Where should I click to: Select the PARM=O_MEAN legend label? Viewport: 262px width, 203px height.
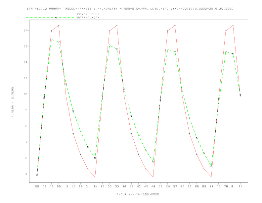pos(88,14)
